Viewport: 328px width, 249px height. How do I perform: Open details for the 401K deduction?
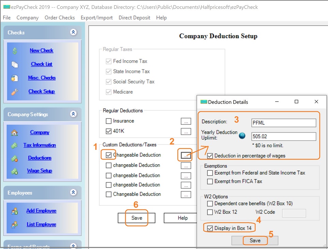(x=186, y=131)
